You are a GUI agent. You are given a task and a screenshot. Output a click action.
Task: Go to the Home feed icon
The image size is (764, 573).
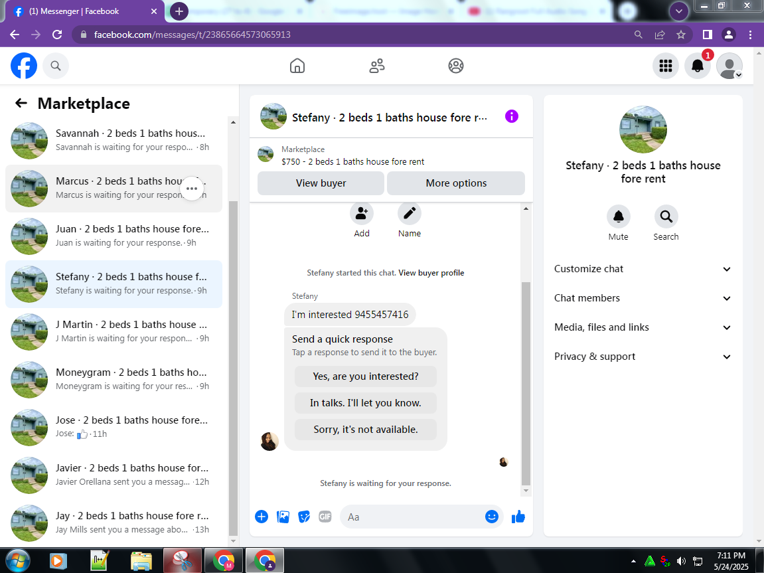coord(297,66)
